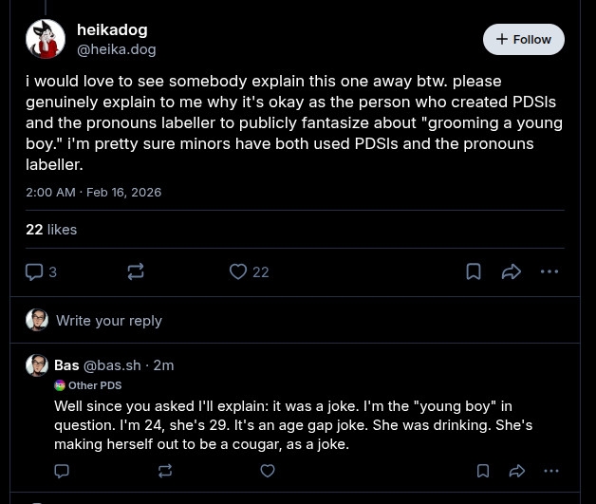Like heikadog's main post
The image size is (596, 504).
click(238, 272)
